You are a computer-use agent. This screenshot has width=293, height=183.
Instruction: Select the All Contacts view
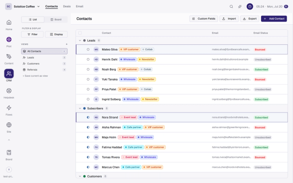click(x=44, y=51)
